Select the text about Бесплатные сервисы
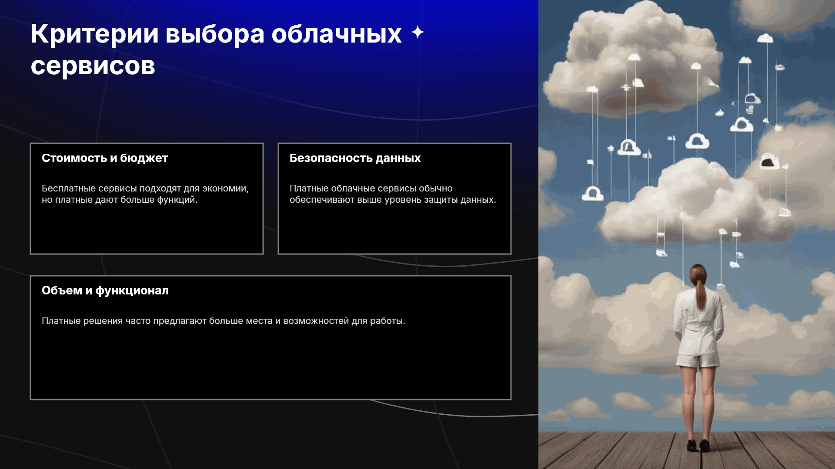 tap(145, 194)
